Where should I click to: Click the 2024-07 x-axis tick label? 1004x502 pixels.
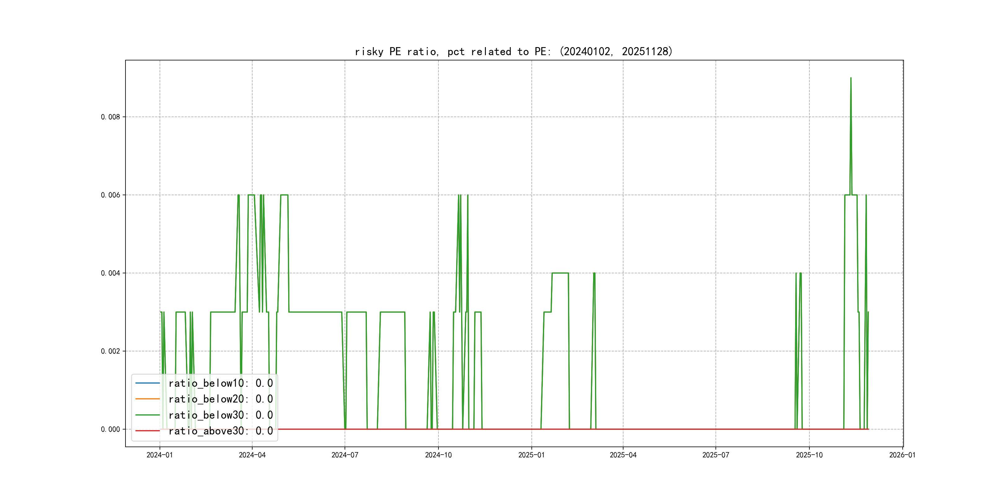click(x=345, y=455)
